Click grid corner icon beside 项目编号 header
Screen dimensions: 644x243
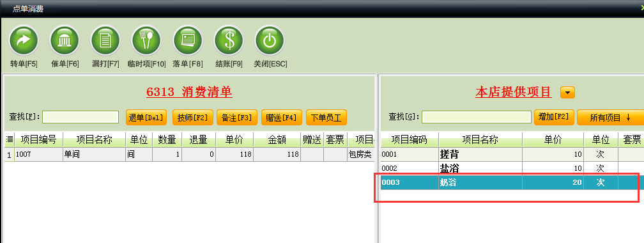click(x=10, y=140)
